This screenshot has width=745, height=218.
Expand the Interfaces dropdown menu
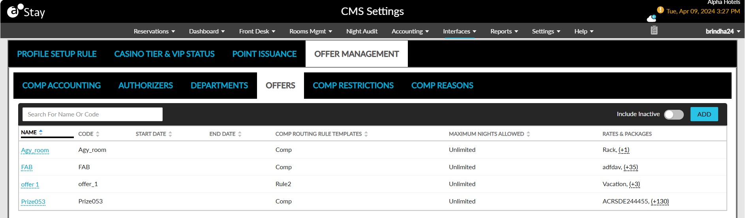(x=460, y=31)
